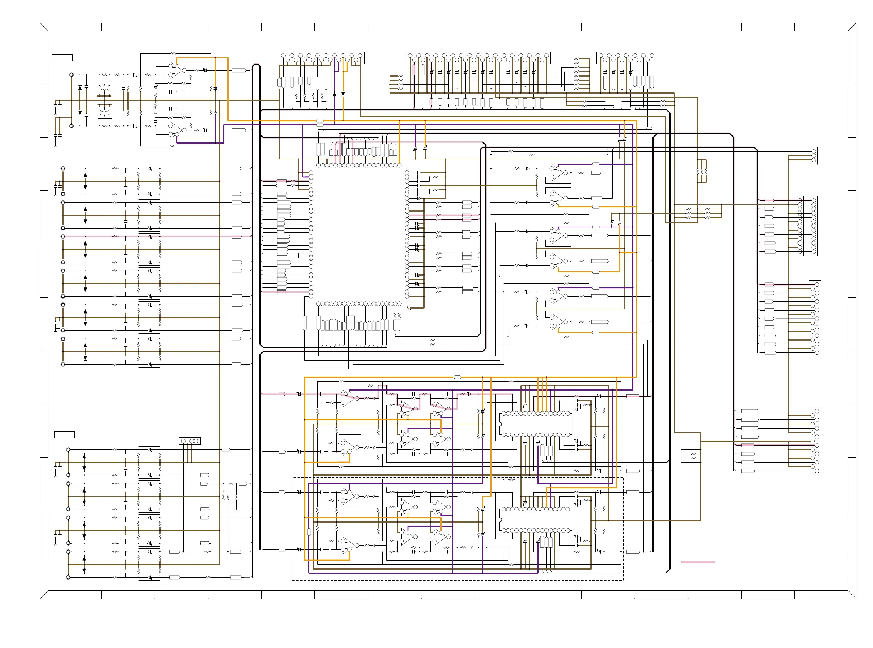Click the empty label box above lower-left circuits

point(64,434)
